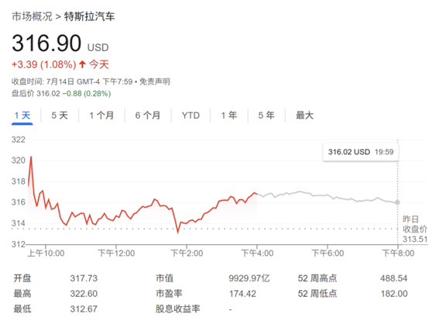Image resolution: width=429 pixels, height=321 pixels.
Task: Click the 昨日收盘价 313.51 label
Action: pos(415,230)
